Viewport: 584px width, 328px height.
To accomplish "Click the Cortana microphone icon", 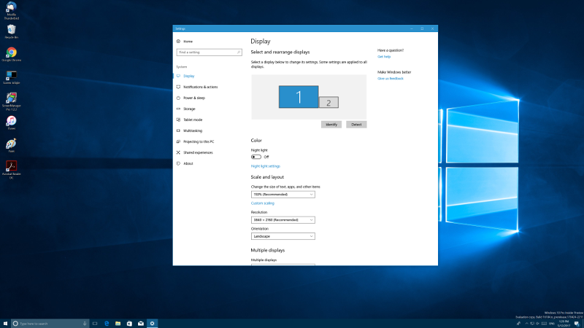I will (x=85, y=324).
